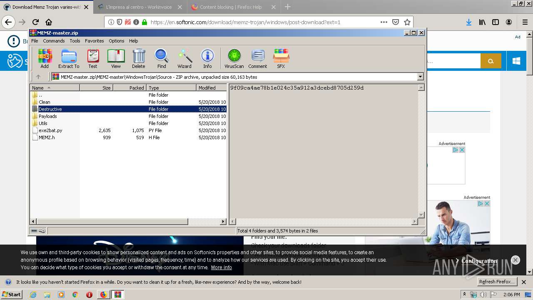Click the Extract To toolbar icon
The height and width of the screenshot is (300, 533).
click(x=69, y=58)
